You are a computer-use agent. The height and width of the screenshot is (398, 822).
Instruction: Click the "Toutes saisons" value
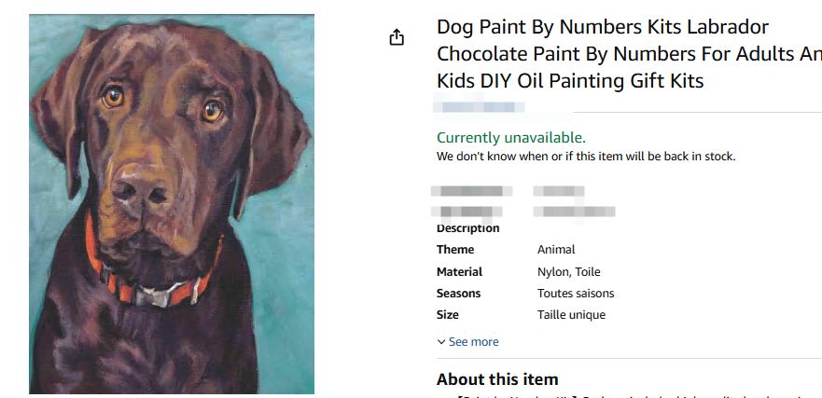(576, 294)
